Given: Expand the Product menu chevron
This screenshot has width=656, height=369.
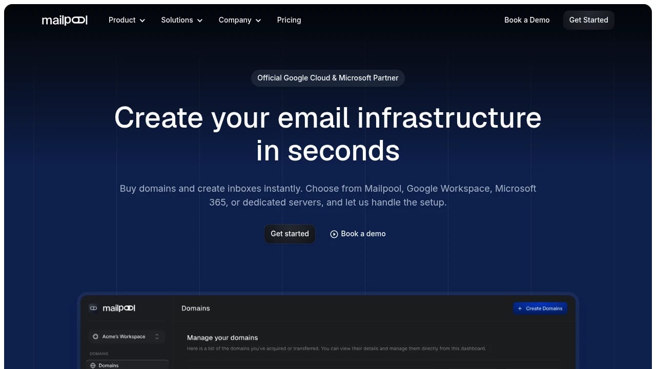Looking at the screenshot, I should pos(142,20).
